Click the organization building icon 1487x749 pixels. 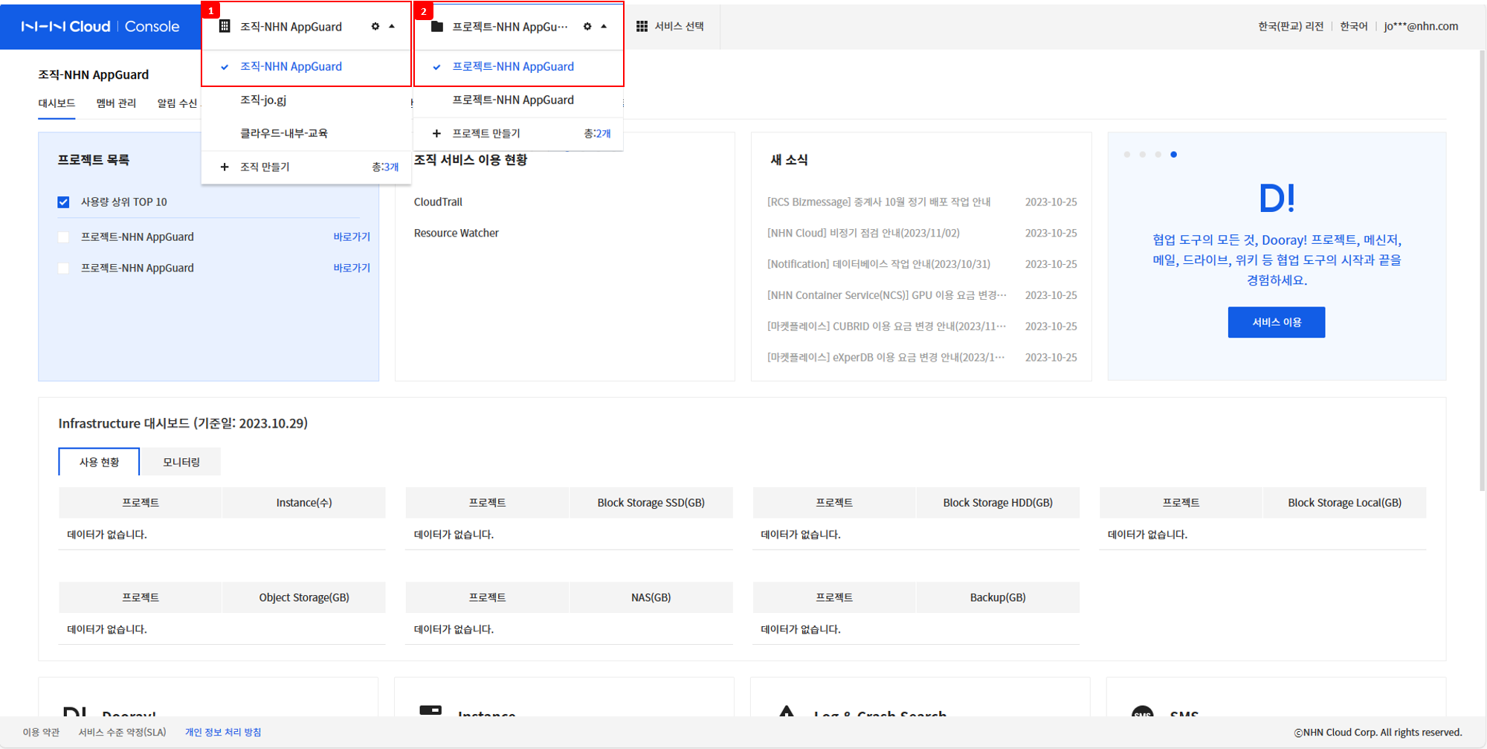[x=225, y=26]
